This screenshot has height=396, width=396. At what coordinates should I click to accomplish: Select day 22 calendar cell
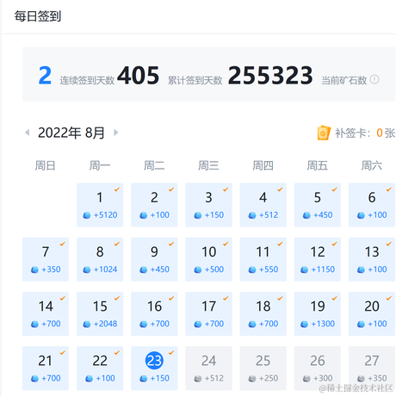click(x=100, y=368)
